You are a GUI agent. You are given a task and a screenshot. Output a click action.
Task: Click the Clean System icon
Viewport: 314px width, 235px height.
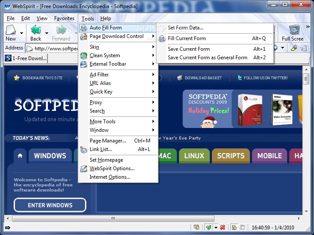(84, 55)
